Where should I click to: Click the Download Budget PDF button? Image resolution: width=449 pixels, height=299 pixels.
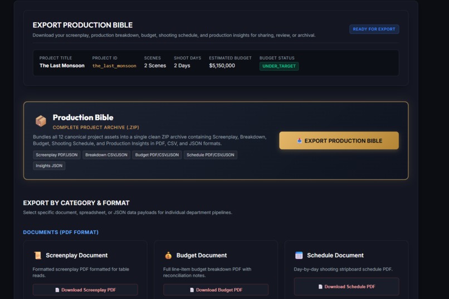(x=216, y=290)
